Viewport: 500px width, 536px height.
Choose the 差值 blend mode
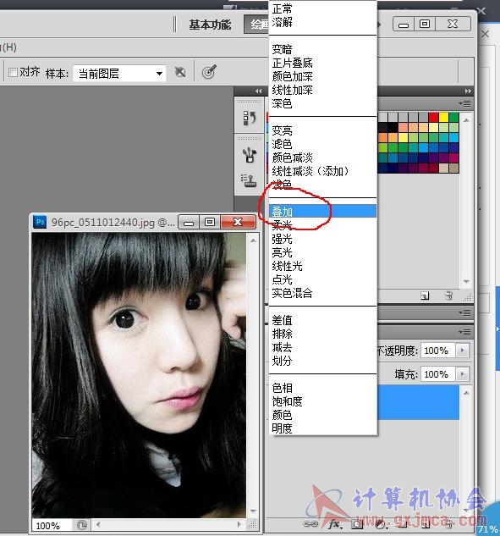[x=322, y=320]
